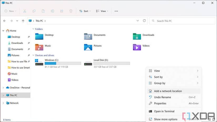
Task: Click the '8 items' status text
Action: [x=7, y=120]
